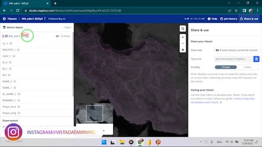Set tileset visibility to Public
Viewport: 262px width, 147px height.
coord(248,67)
